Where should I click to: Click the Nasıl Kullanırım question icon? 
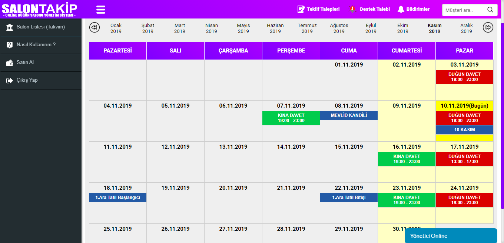click(x=10, y=45)
